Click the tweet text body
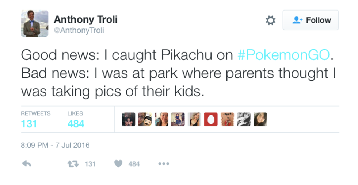 178,73
